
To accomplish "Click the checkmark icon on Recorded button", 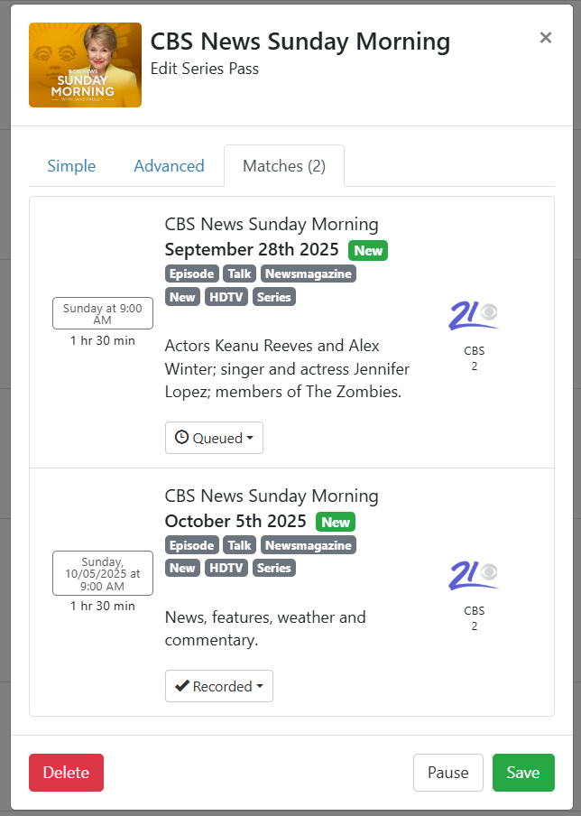I will point(181,686).
